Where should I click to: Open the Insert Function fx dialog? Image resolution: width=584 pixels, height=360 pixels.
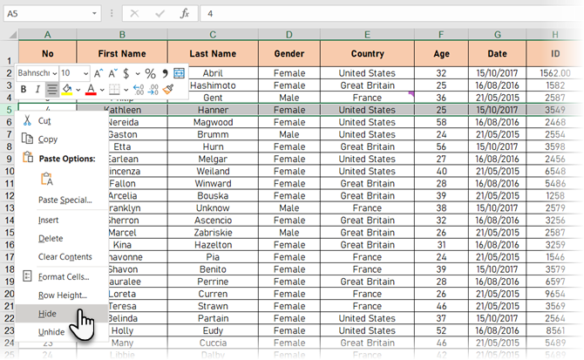pos(185,14)
